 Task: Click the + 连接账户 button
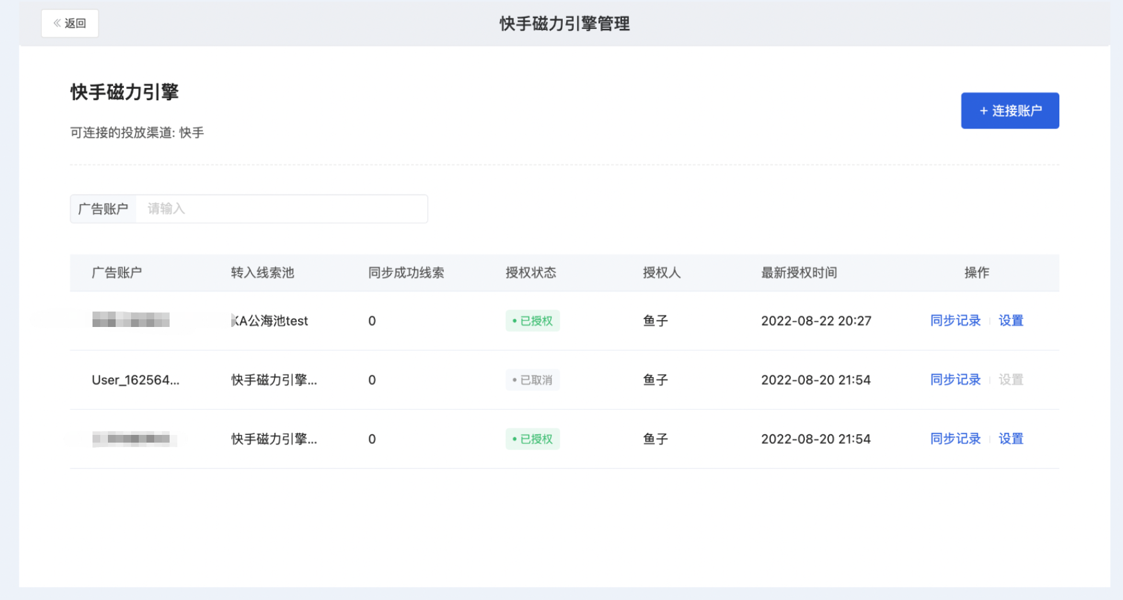tap(1010, 110)
